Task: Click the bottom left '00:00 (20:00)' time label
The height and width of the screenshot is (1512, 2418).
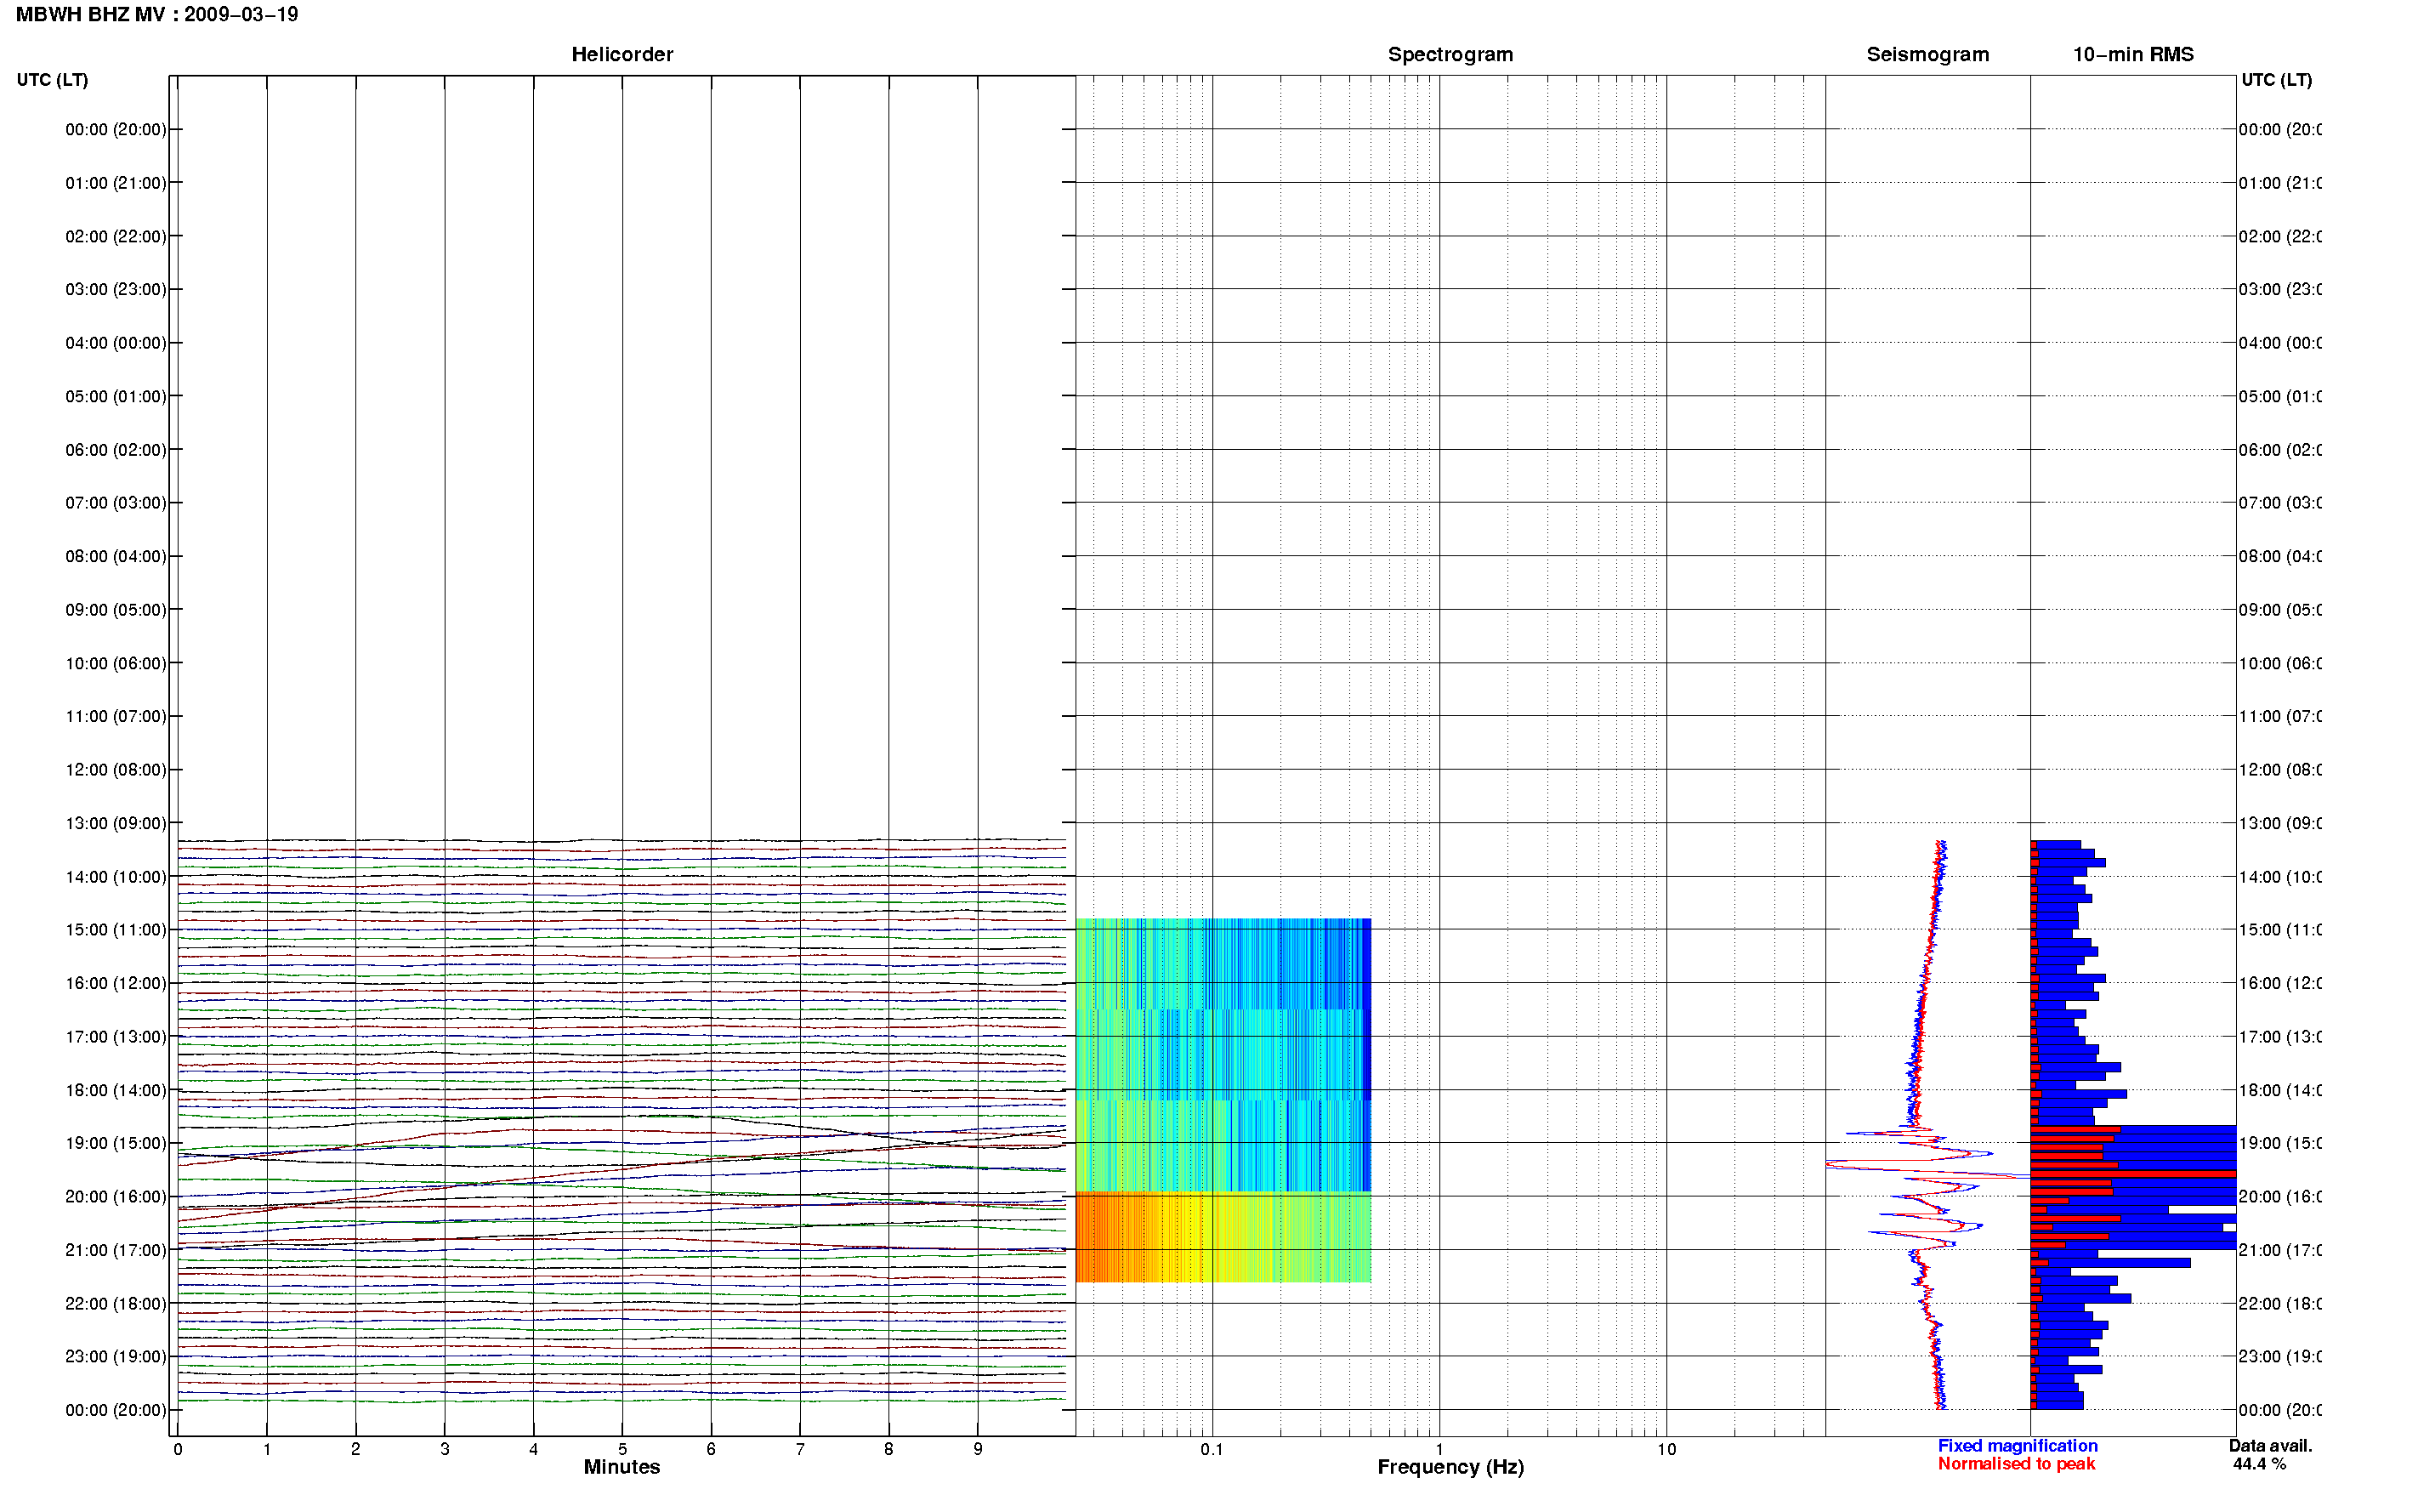Action: click(116, 1410)
